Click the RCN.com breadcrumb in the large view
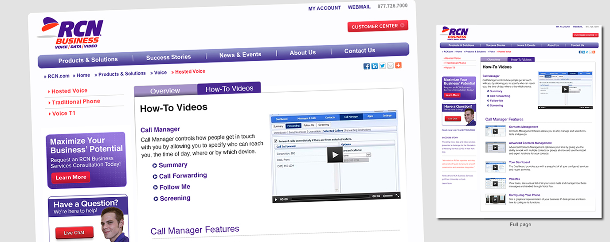 [59, 76]
